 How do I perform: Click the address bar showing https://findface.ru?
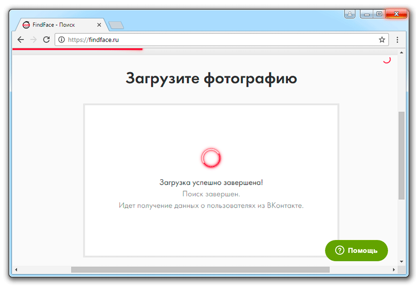tap(222, 40)
